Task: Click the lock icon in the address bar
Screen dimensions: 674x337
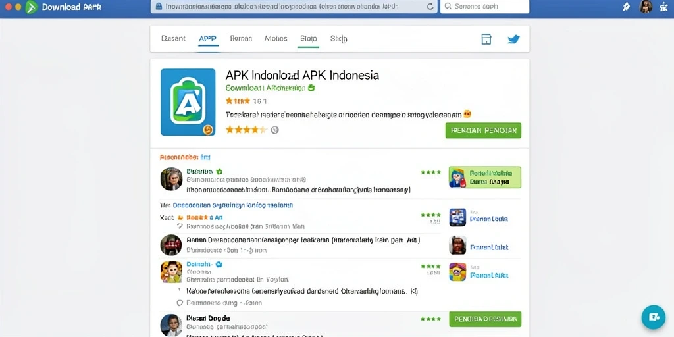Action: pos(158,7)
